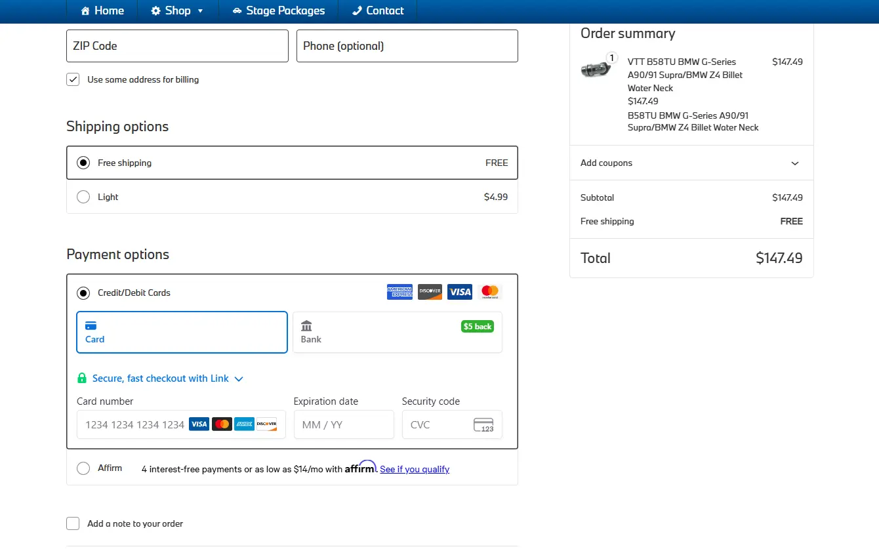Choose Affirm as payment method

coord(83,468)
